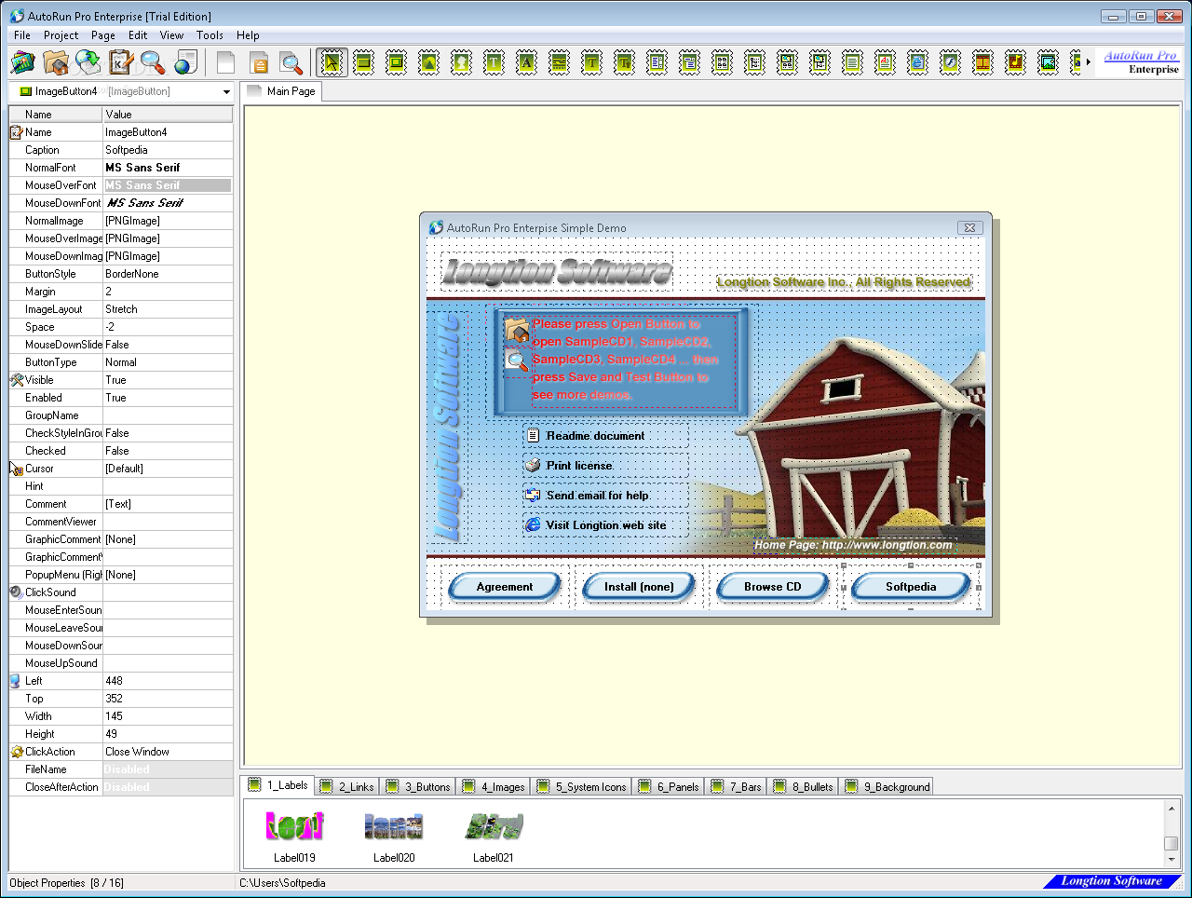The height and width of the screenshot is (898, 1192).
Task: Click the AutoRun Pro logo link
Action: 1141,62
